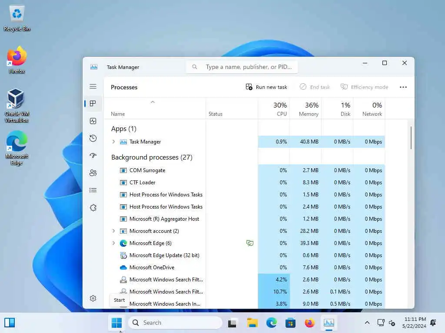Open Microsoft Store from the taskbar
The image size is (445, 333).
tap(290, 323)
